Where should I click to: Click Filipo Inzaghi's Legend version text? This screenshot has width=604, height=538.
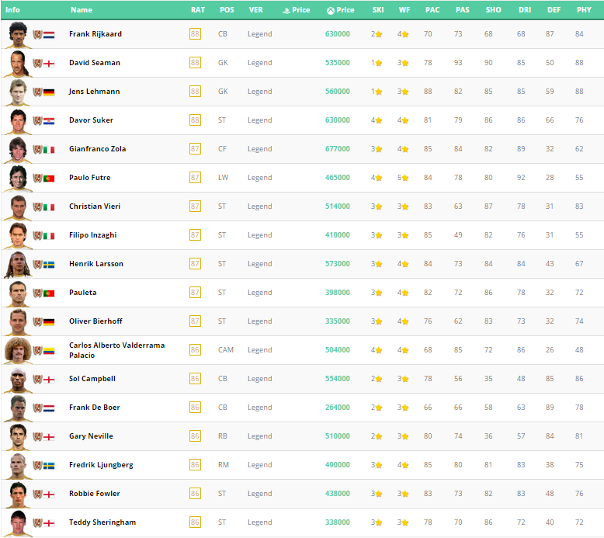[x=259, y=235]
